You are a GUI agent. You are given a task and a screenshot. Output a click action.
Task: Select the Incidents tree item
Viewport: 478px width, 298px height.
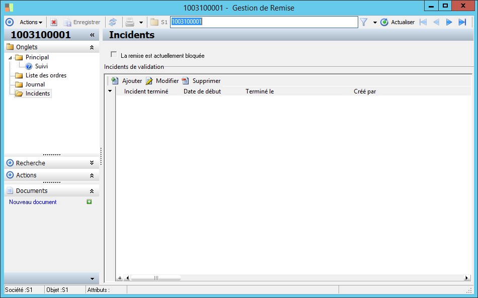(x=38, y=93)
